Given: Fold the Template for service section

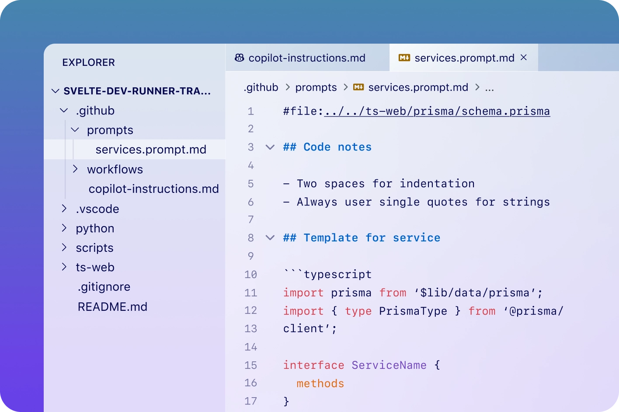Looking at the screenshot, I should (270, 237).
